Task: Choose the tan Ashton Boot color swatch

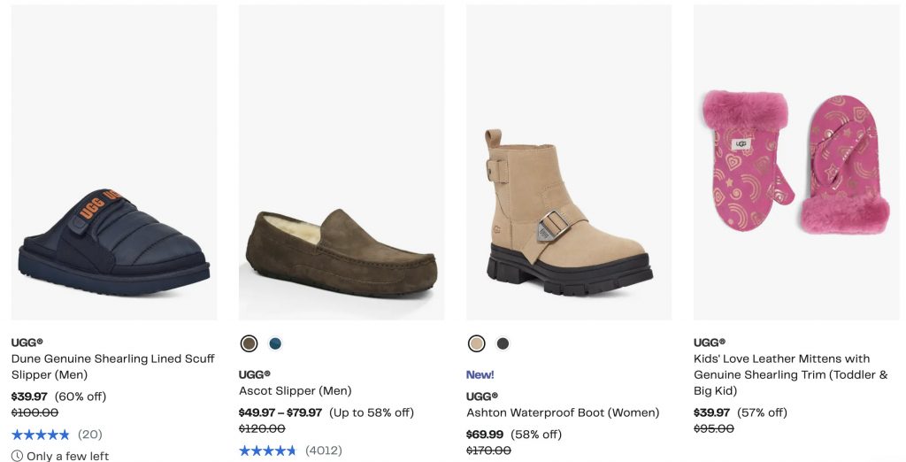Action: tap(477, 343)
